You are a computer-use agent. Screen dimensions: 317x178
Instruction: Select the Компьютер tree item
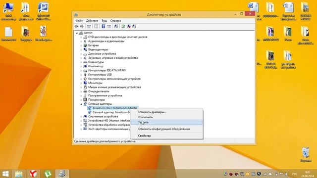(96, 66)
